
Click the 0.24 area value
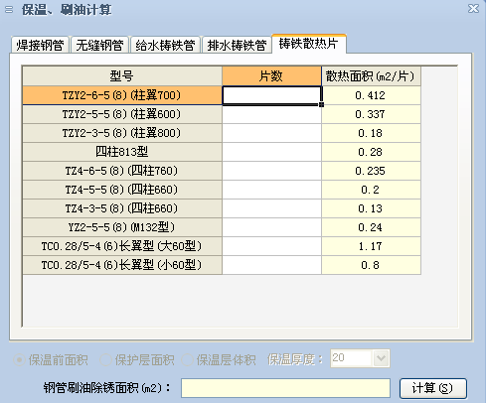pyautogui.click(x=371, y=227)
